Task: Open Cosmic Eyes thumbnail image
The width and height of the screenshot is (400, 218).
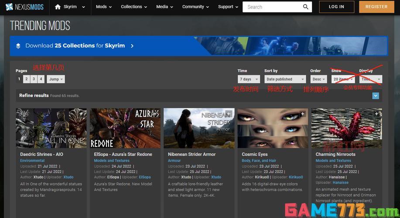Action: coord(273,128)
